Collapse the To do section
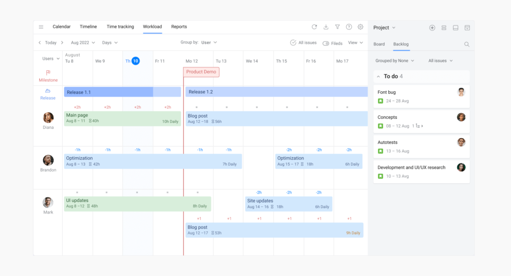 [378, 76]
